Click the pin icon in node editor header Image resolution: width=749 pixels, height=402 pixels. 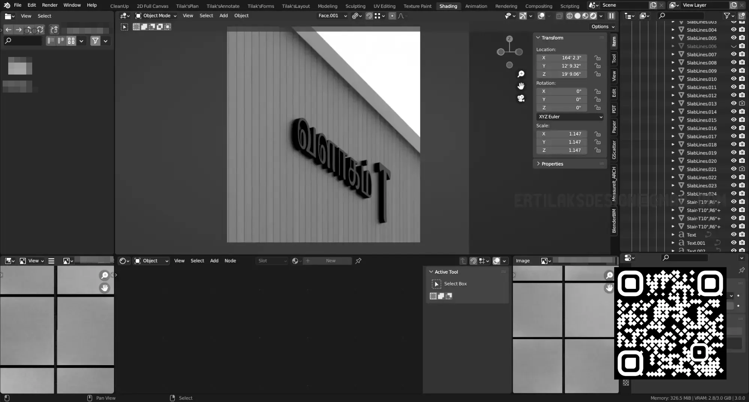pyautogui.click(x=358, y=261)
